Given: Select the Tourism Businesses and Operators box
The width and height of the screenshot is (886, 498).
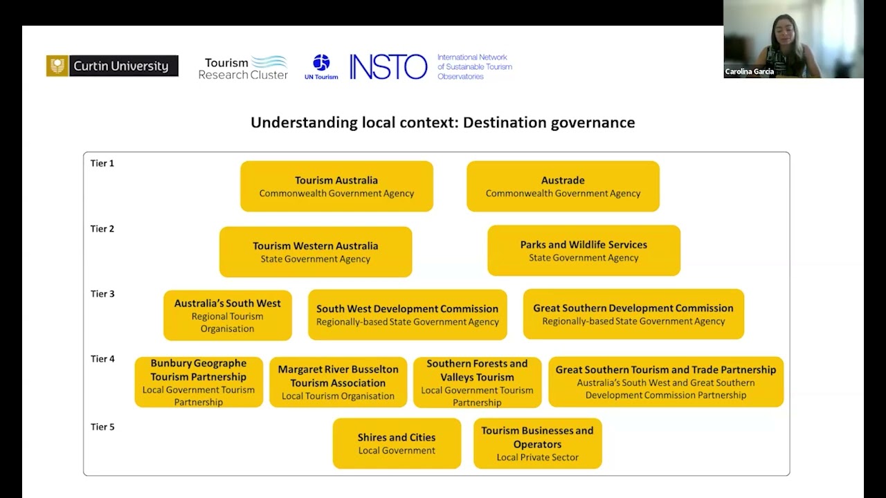Looking at the screenshot, I should [x=538, y=443].
